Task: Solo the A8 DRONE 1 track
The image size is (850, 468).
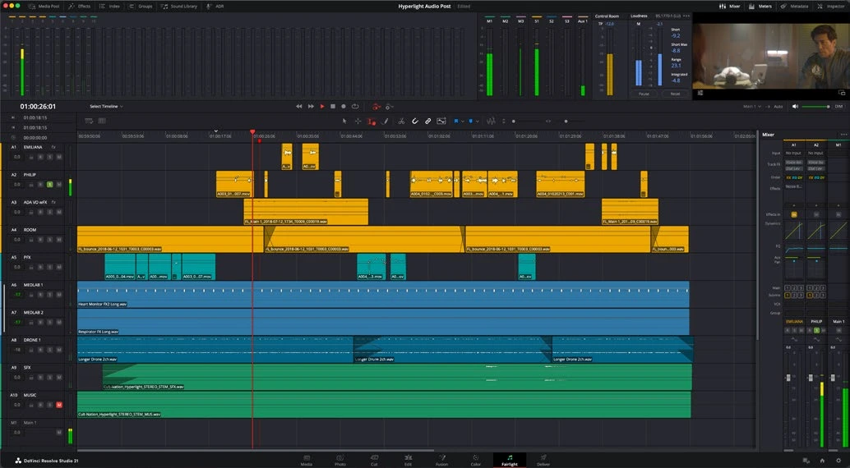Action: pos(50,350)
